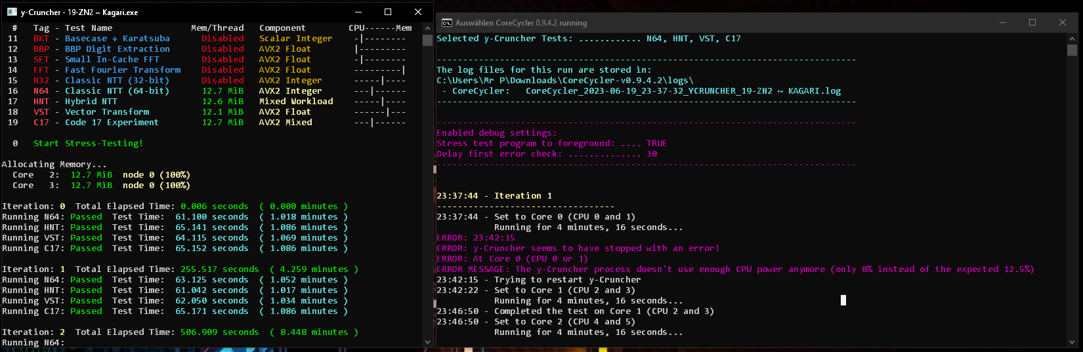The width and height of the screenshot is (1083, 352).
Task: Click the 'Mixed Workload' component text
Action: pos(296,102)
